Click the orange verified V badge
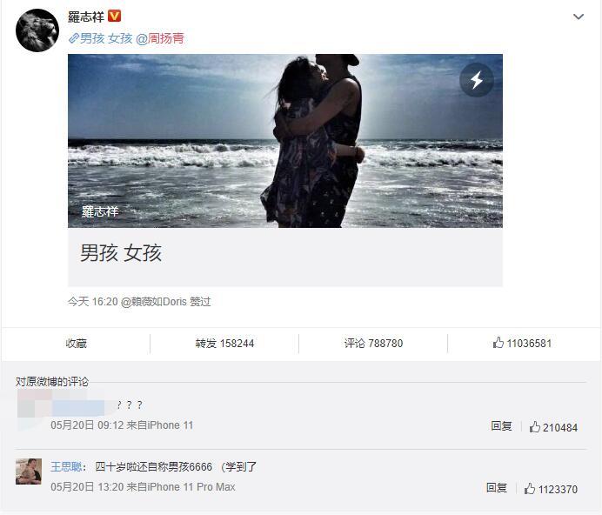The image size is (602, 515). coord(115,17)
